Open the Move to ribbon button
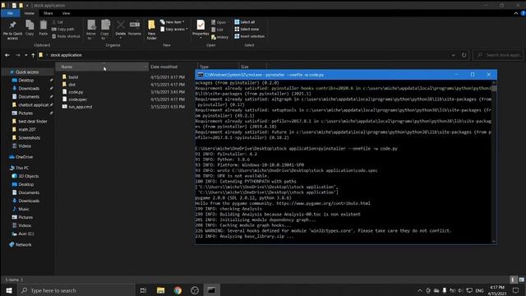526x296 pixels. click(x=91, y=30)
